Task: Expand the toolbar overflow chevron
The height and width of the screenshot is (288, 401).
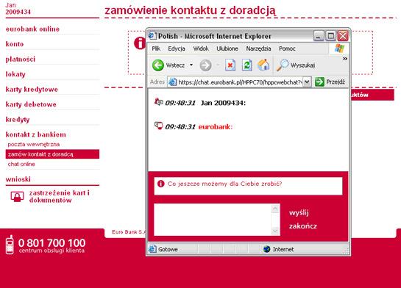Action: click(345, 59)
